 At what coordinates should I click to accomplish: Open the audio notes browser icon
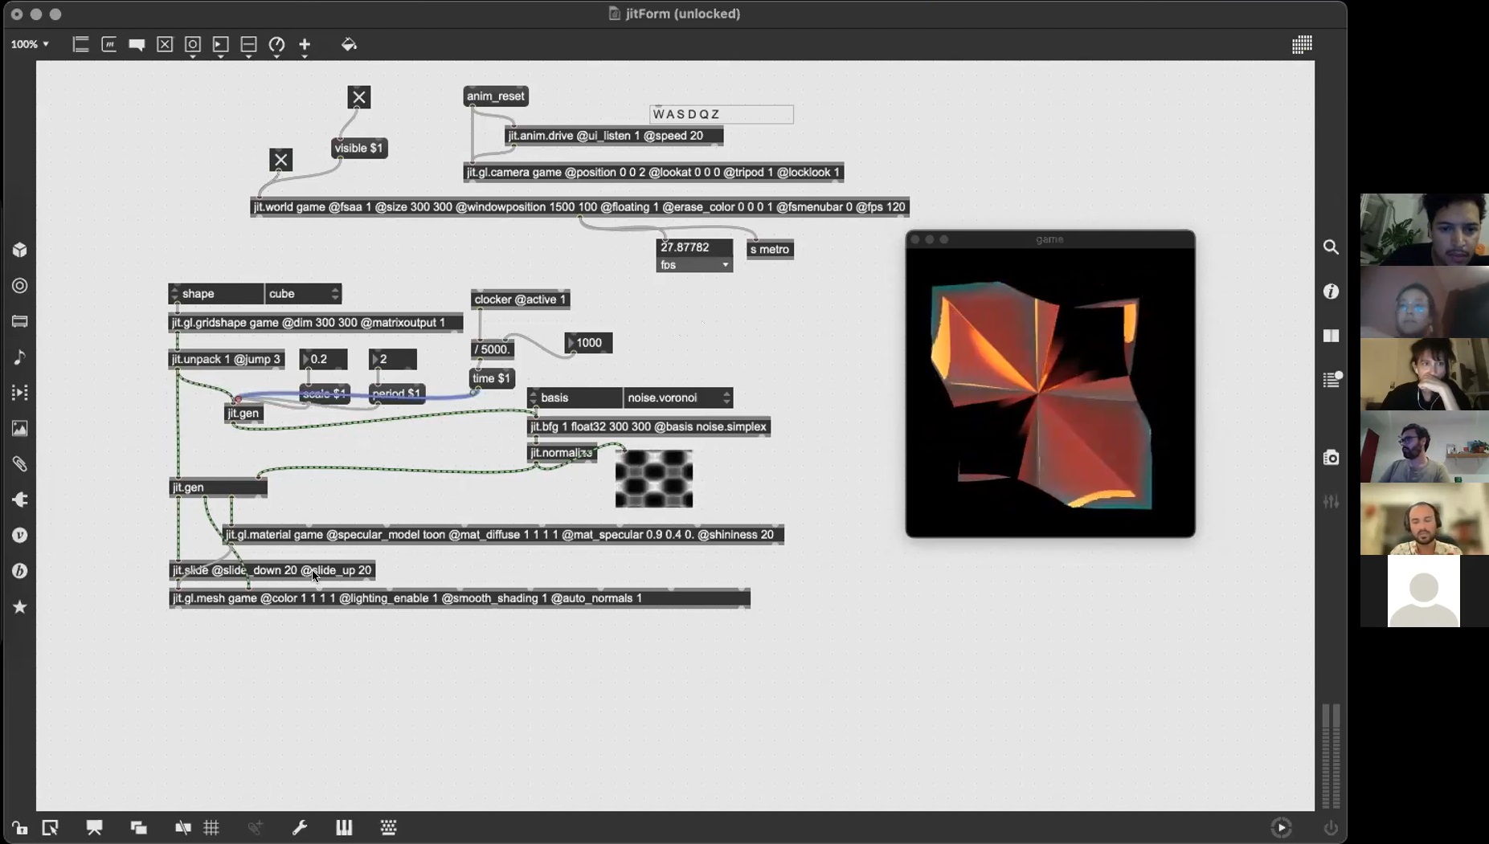coord(20,357)
